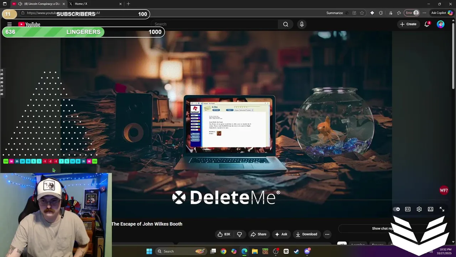The height and width of the screenshot is (257, 456).
Task: Click the Error profile button
Action: 412,13
